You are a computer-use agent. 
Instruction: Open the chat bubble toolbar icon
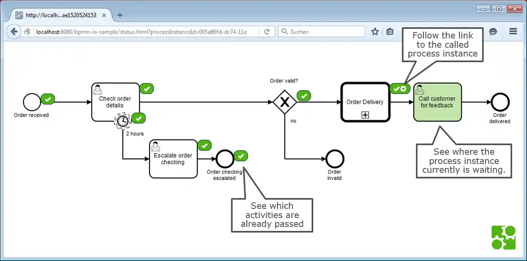coord(493,32)
